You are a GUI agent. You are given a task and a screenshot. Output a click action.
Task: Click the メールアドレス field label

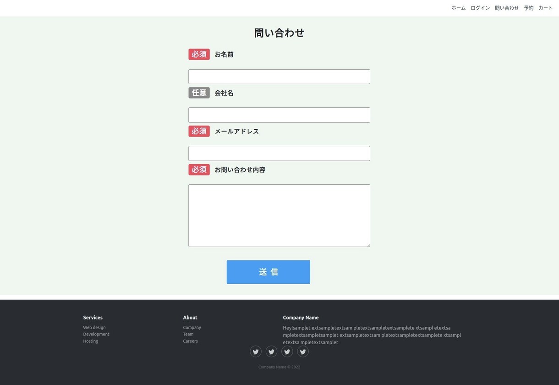click(237, 132)
